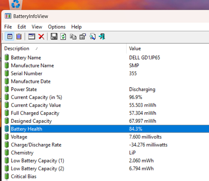Click the Recycle Bin desktop icon
Image resolution: width=209 pixels, height=181 pixels.
coord(16,4)
